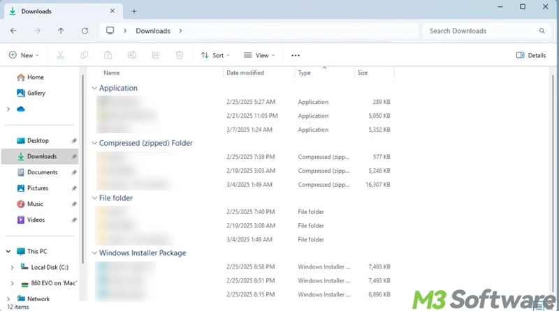
Task: Collapse the Compressed (zipped) Folder group
Action: [x=94, y=143]
